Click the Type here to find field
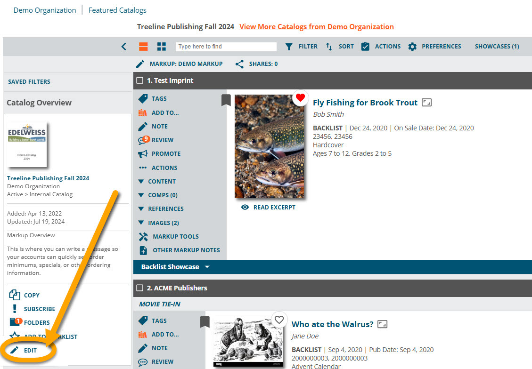The width and height of the screenshot is (532, 369). tap(226, 47)
